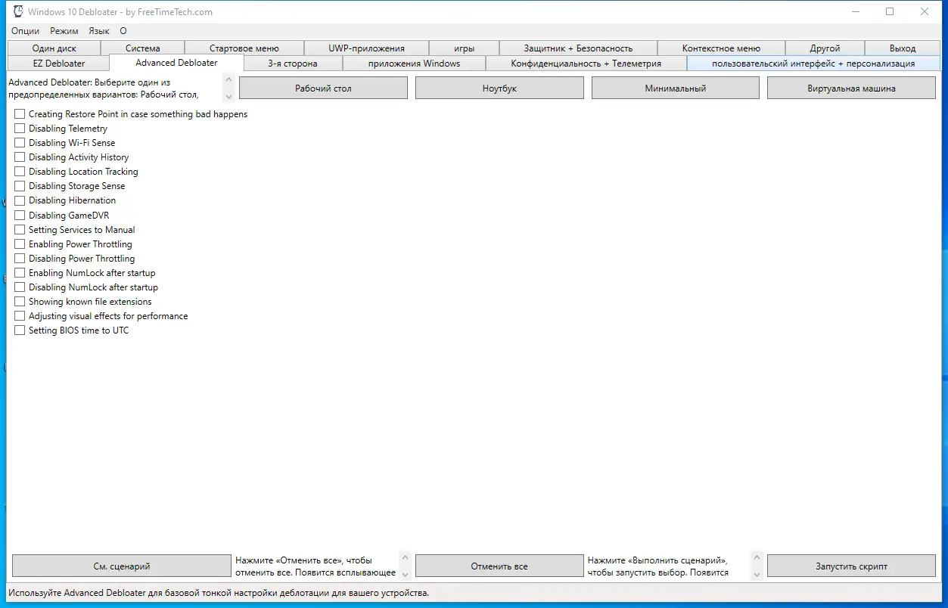Click the Windows 10 Debloater app icon in title bar

click(x=17, y=12)
